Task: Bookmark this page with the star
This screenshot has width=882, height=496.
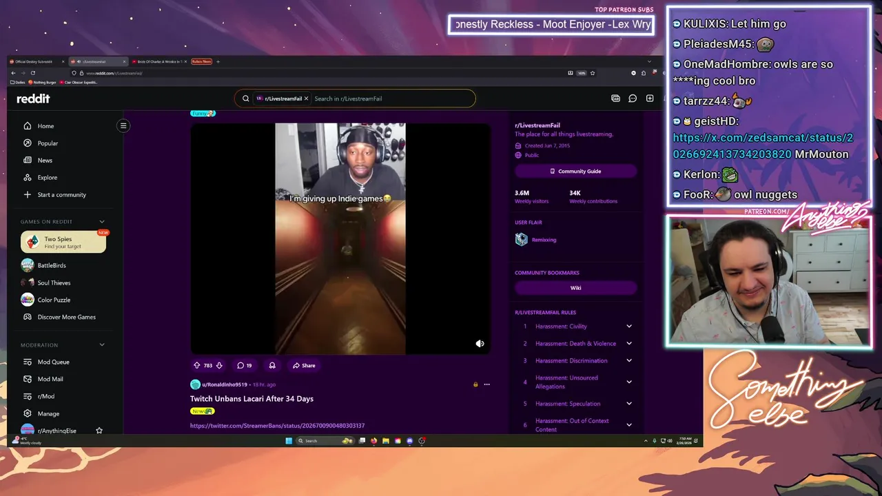Action: click(x=593, y=73)
